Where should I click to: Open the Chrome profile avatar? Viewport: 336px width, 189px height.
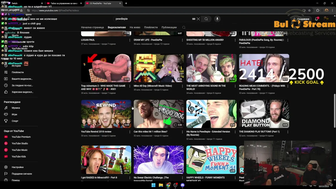pos(327,10)
